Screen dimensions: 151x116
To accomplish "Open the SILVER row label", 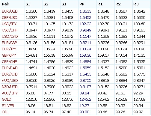I will (x=8, y=106).
